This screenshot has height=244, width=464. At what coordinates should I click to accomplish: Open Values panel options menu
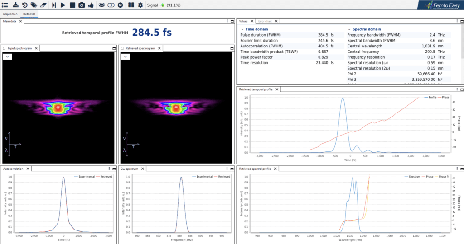(x=457, y=21)
